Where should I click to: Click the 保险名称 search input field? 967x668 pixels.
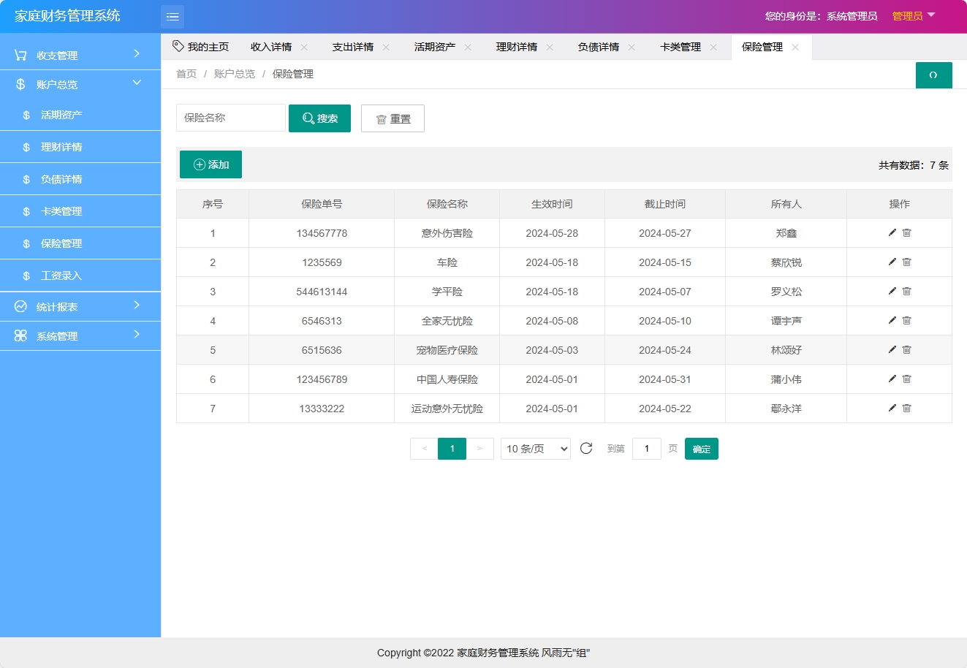(x=230, y=118)
